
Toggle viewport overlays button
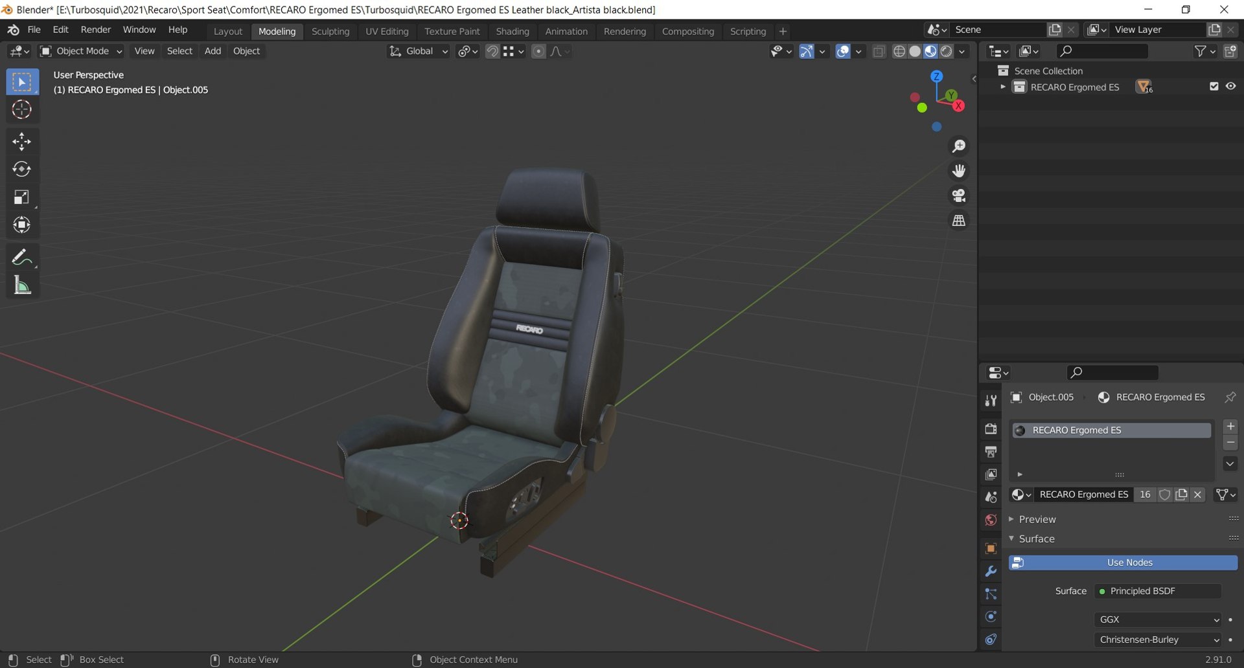coord(842,51)
